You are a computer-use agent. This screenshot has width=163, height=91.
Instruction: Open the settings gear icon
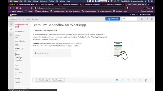pos(152,19)
